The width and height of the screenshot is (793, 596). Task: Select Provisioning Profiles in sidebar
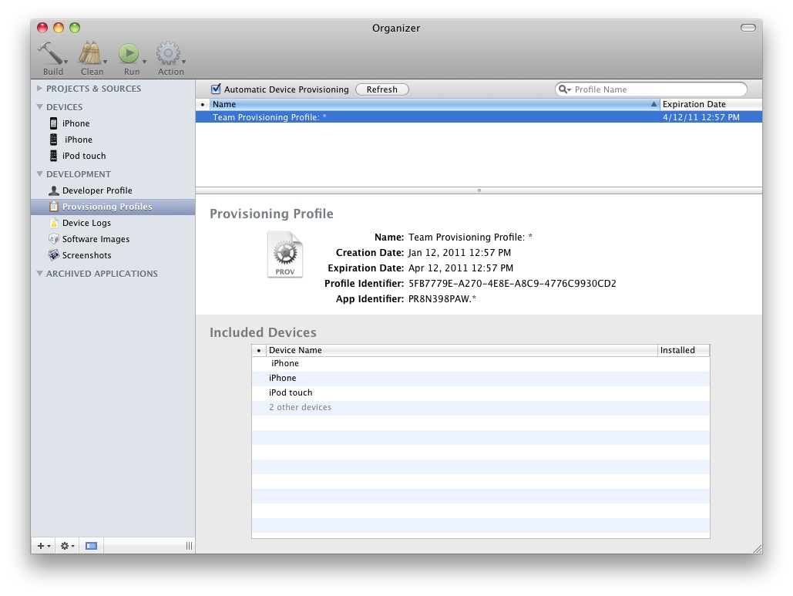coord(113,207)
